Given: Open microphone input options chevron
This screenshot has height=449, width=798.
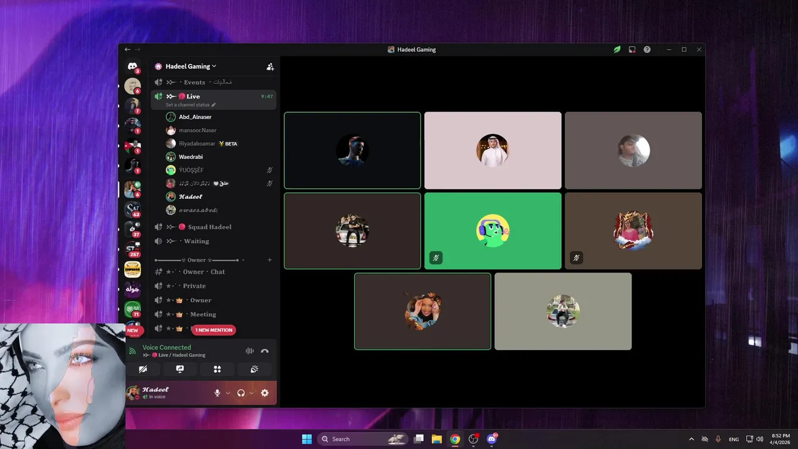Looking at the screenshot, I should coord(228,393).
